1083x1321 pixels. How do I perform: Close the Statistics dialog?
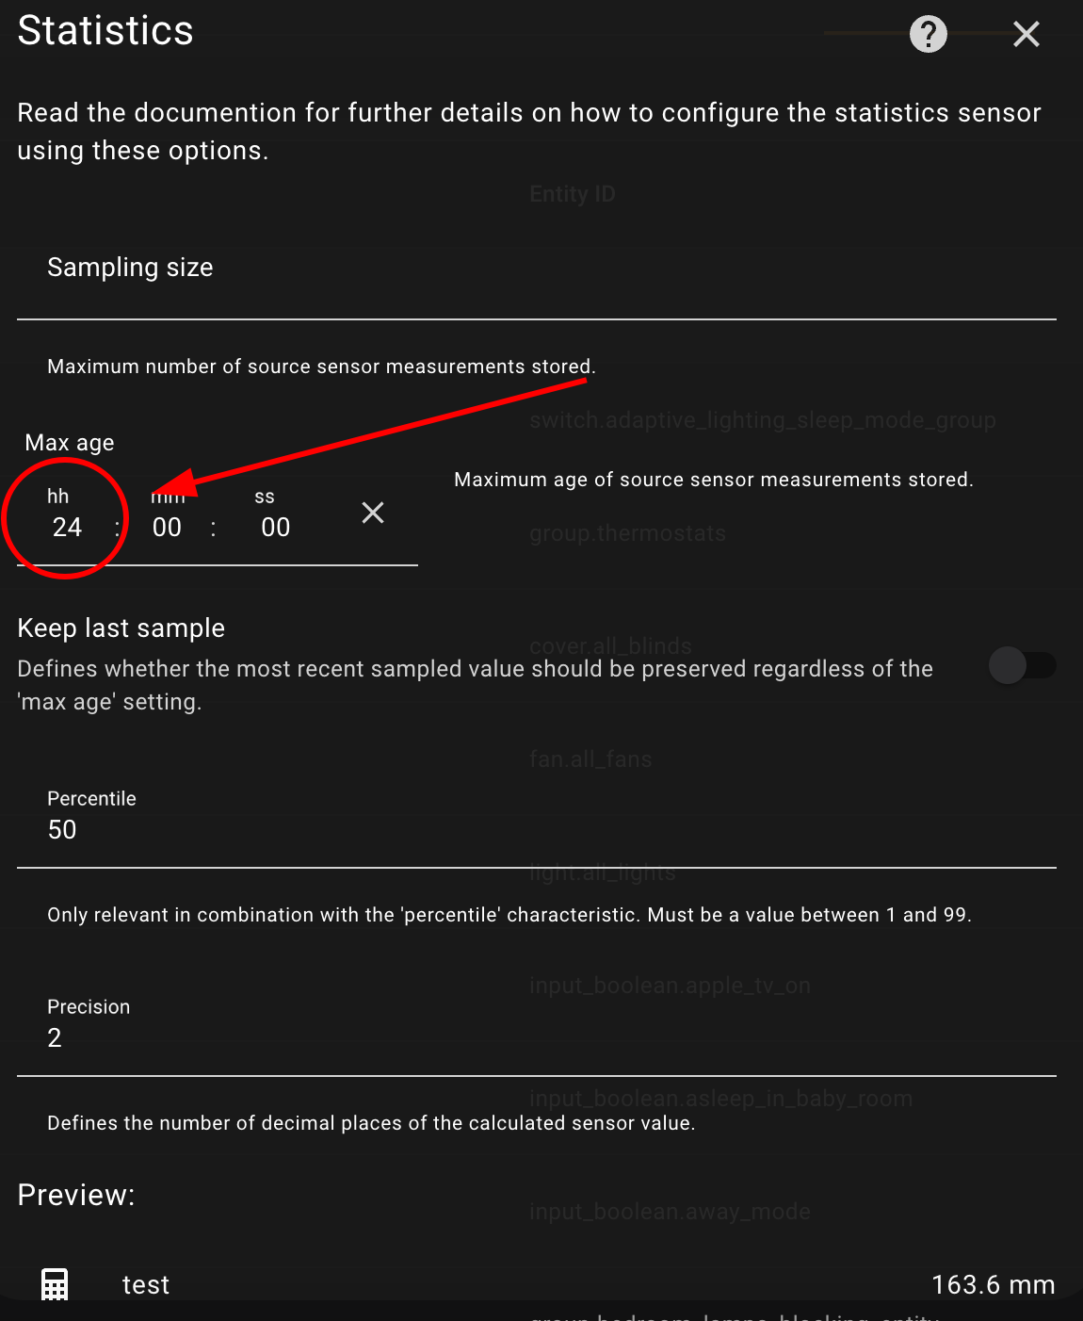(1026, 34)
